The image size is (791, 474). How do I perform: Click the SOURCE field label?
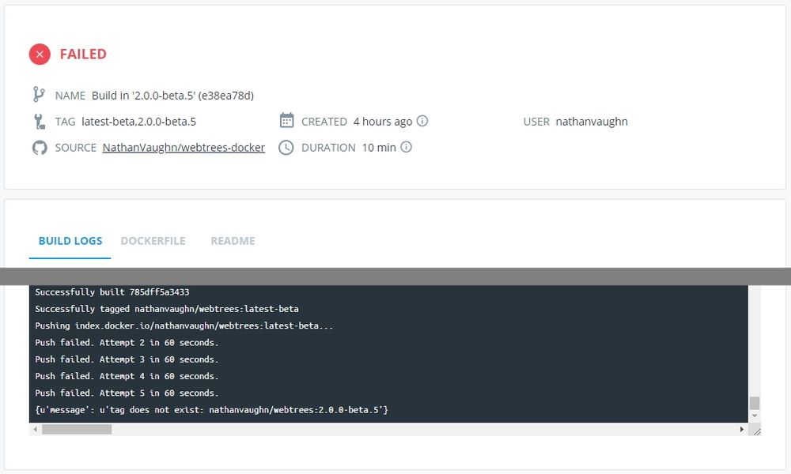[76, 148]
